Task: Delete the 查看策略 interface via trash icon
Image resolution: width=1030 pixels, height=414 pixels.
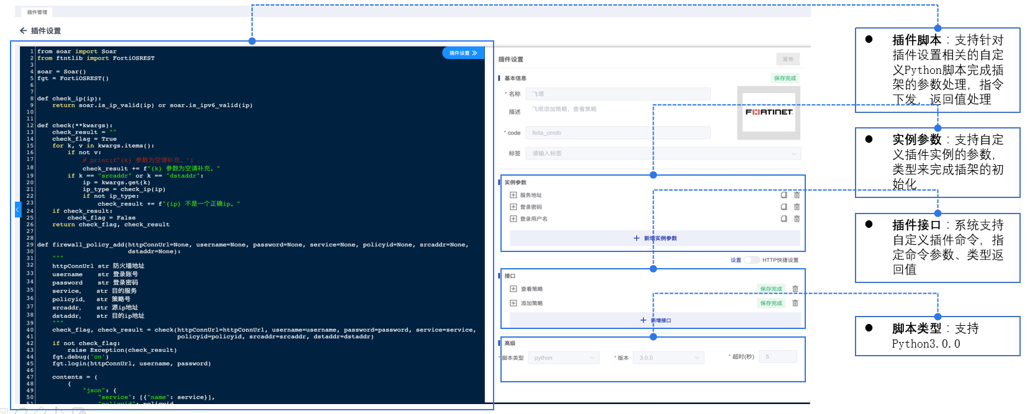Action: pyautogui.click(x=795, y=289)
